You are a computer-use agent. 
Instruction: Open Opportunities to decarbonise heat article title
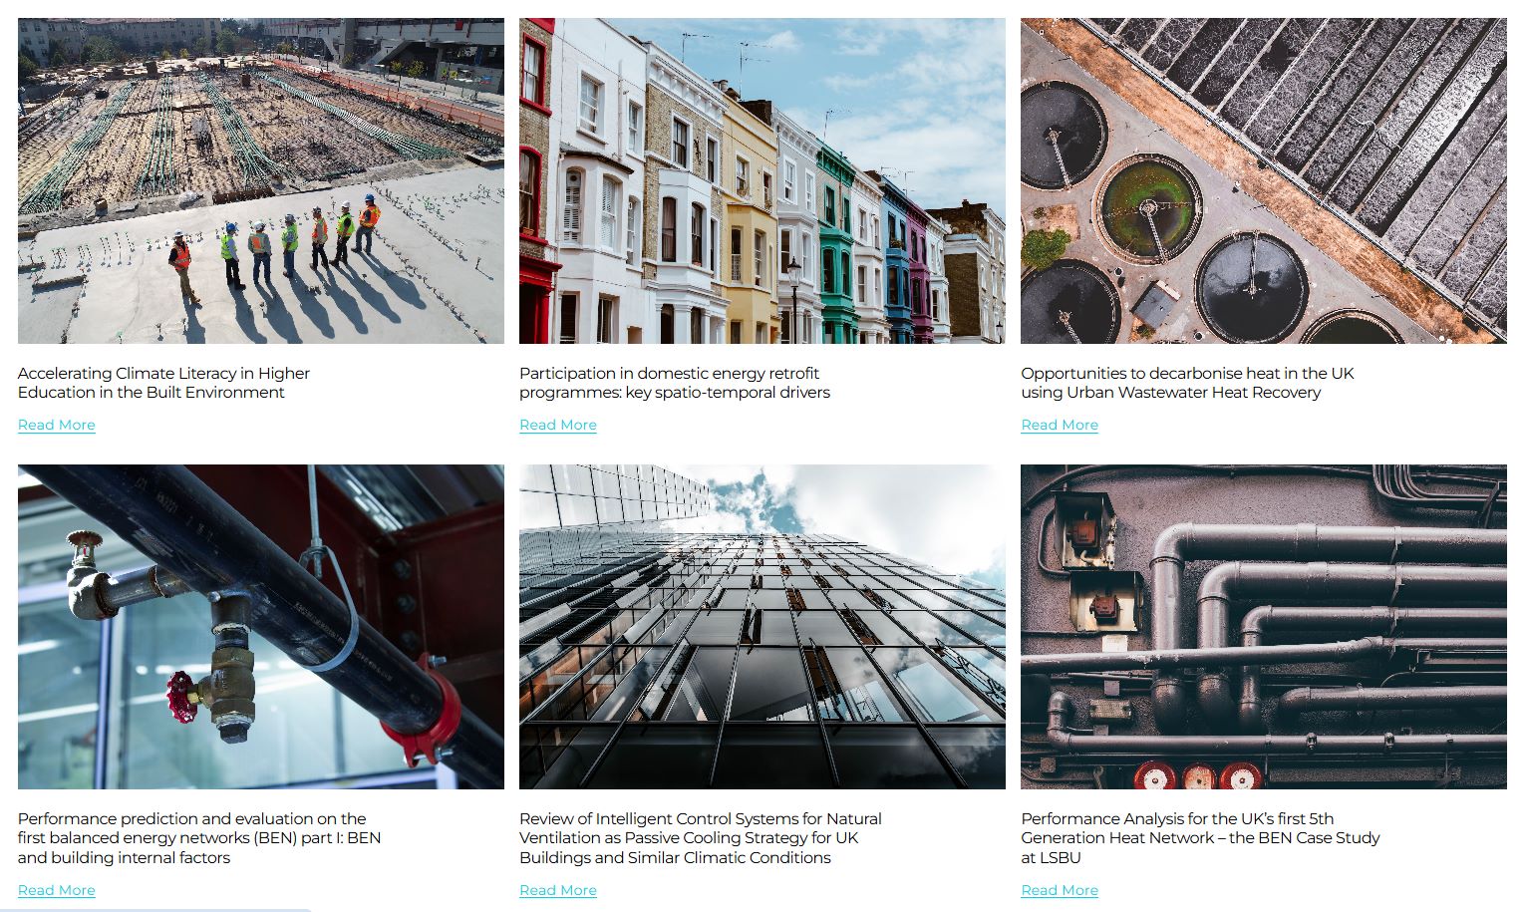1187,383
